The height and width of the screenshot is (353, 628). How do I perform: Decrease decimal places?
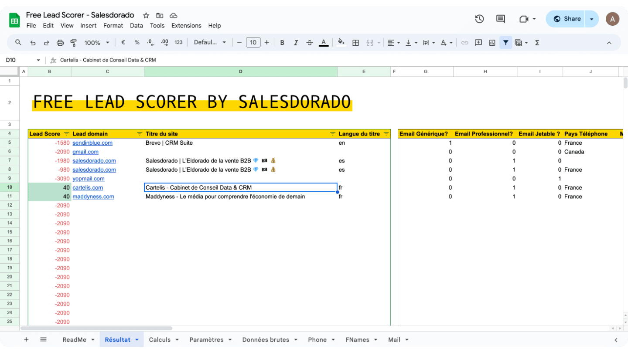click(x=150, y=43)
